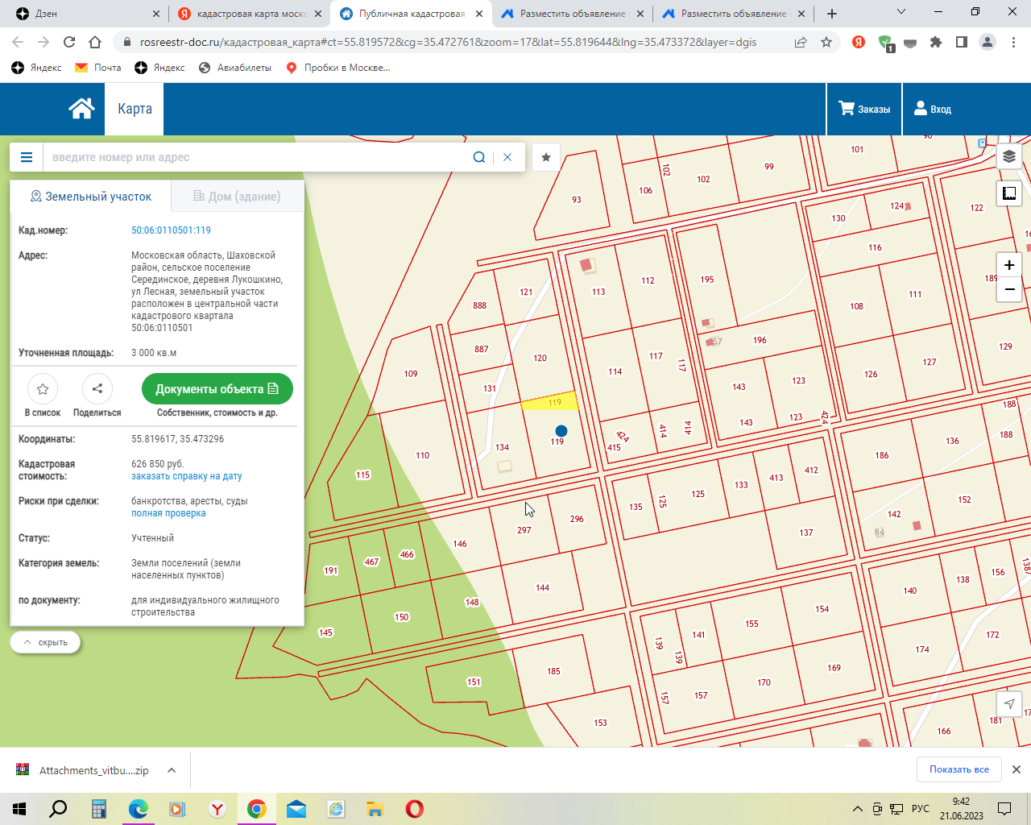Image resolution: width=1031 pixels, height=825 pixels.
Task: Clear search field with X icon
Action: coord(507,157)
